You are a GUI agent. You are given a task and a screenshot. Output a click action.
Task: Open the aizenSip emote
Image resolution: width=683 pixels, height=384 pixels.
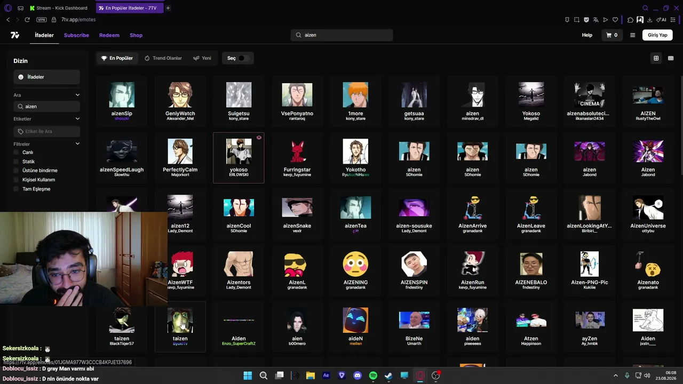point(122,101)
